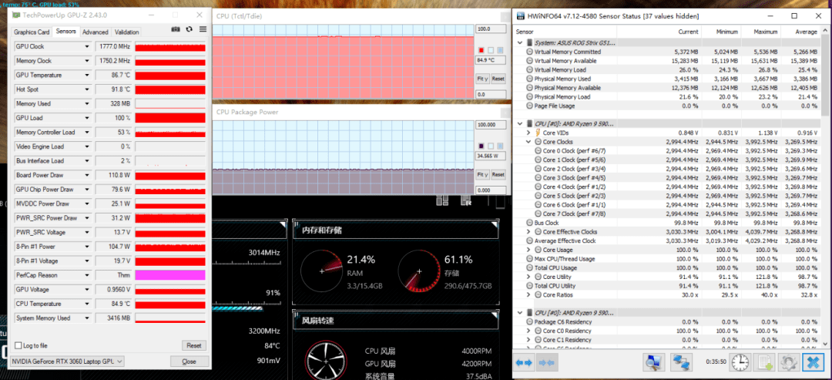Open the GPU-Z hamburger menu

point(203,29)
